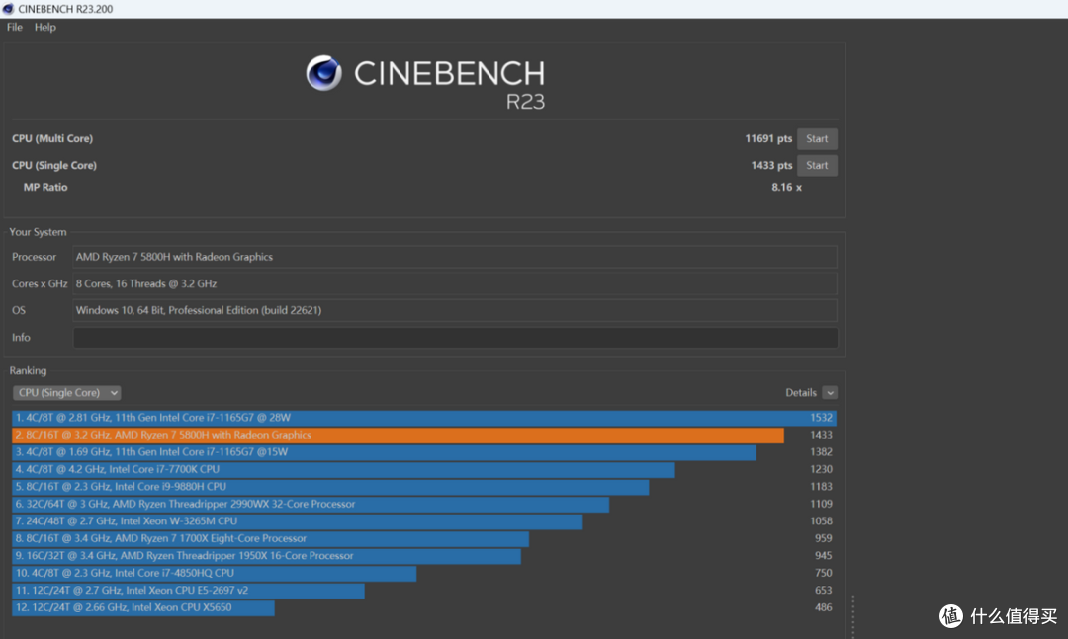Screen dimensions: 1068x639
Task: Open the Help menu
Action: (x=44, y=28)
